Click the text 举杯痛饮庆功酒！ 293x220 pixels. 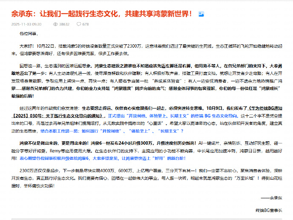coord(39,186)
